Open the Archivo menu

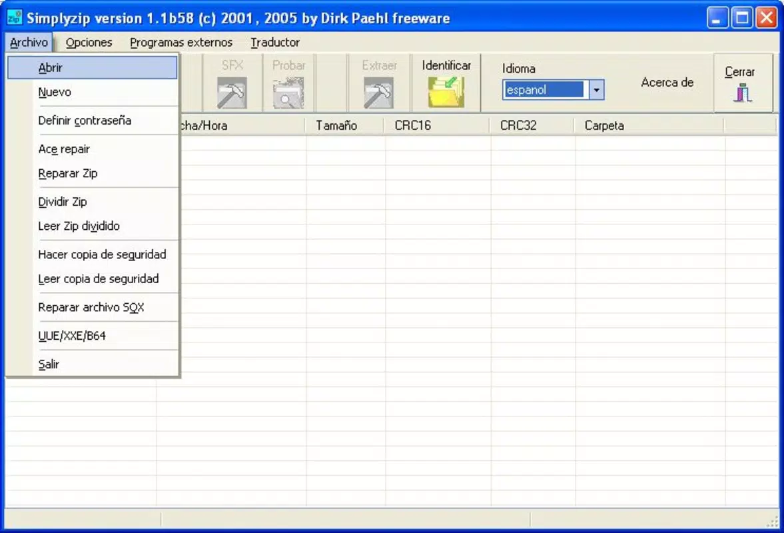pos(29,43)
